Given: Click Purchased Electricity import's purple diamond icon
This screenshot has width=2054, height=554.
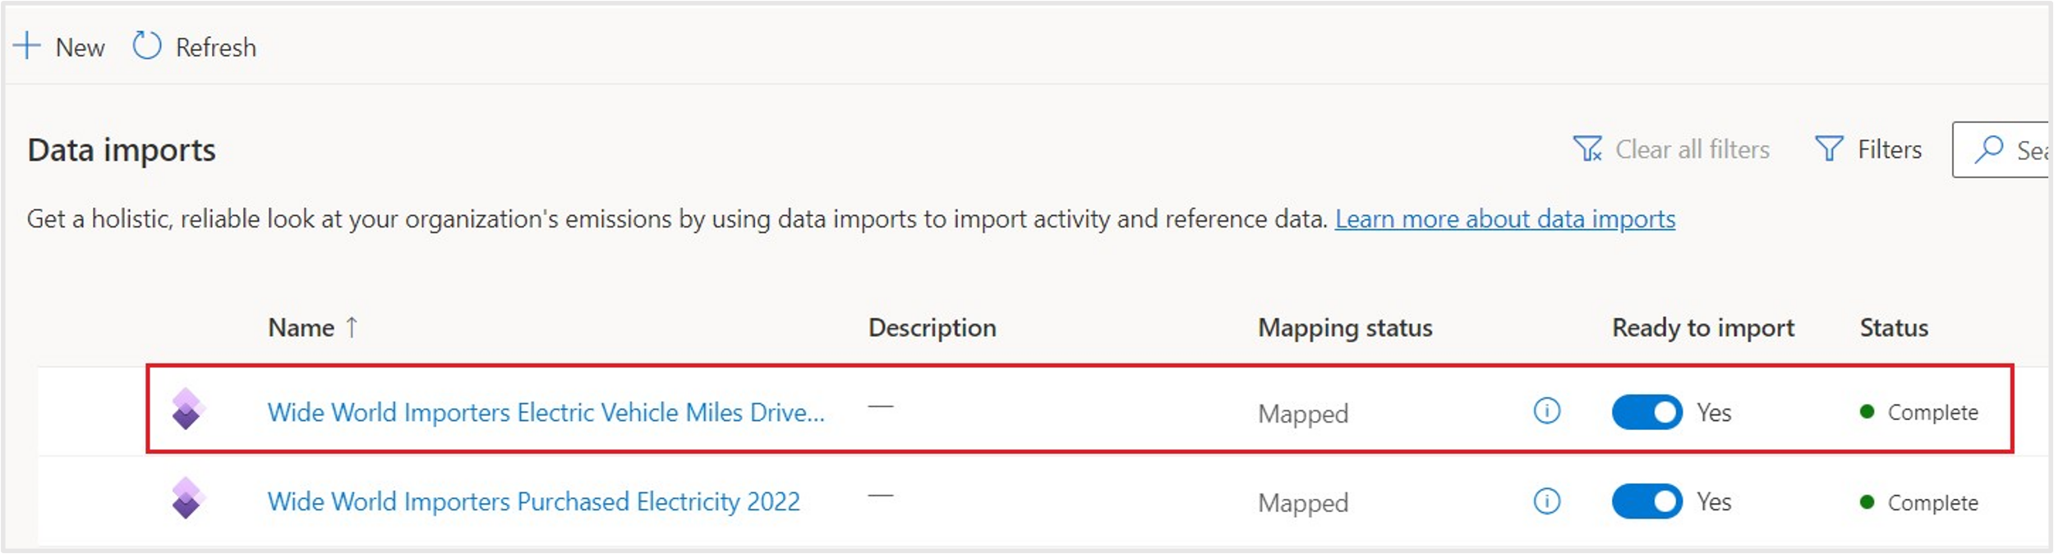Looking at the screenshot, I should (187, 498).
